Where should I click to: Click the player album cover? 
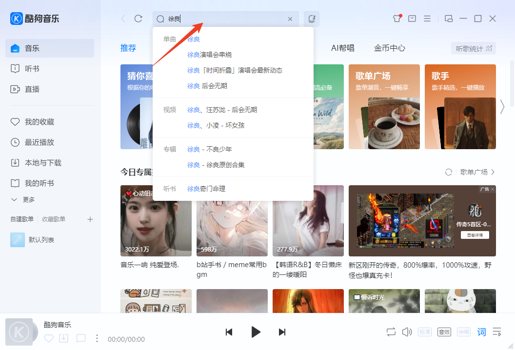click(19, 332)
